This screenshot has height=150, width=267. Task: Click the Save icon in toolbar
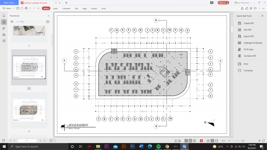coord(22,8)
